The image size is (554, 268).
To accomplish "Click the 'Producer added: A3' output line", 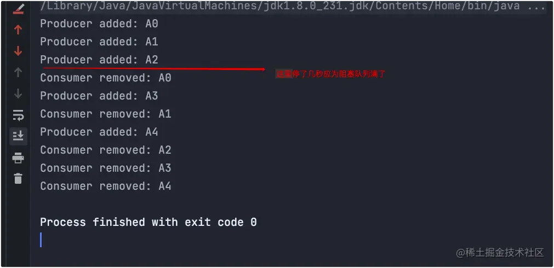I will (99, 96).
